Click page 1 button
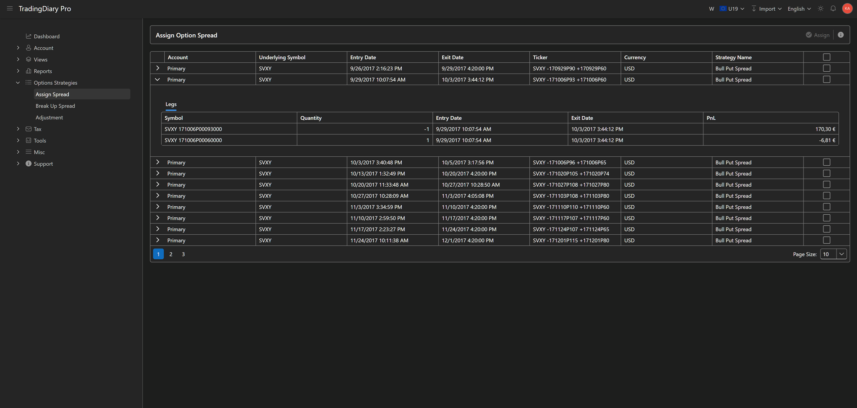The height and width of the screenshot is (408, 857). pos(158,254)
